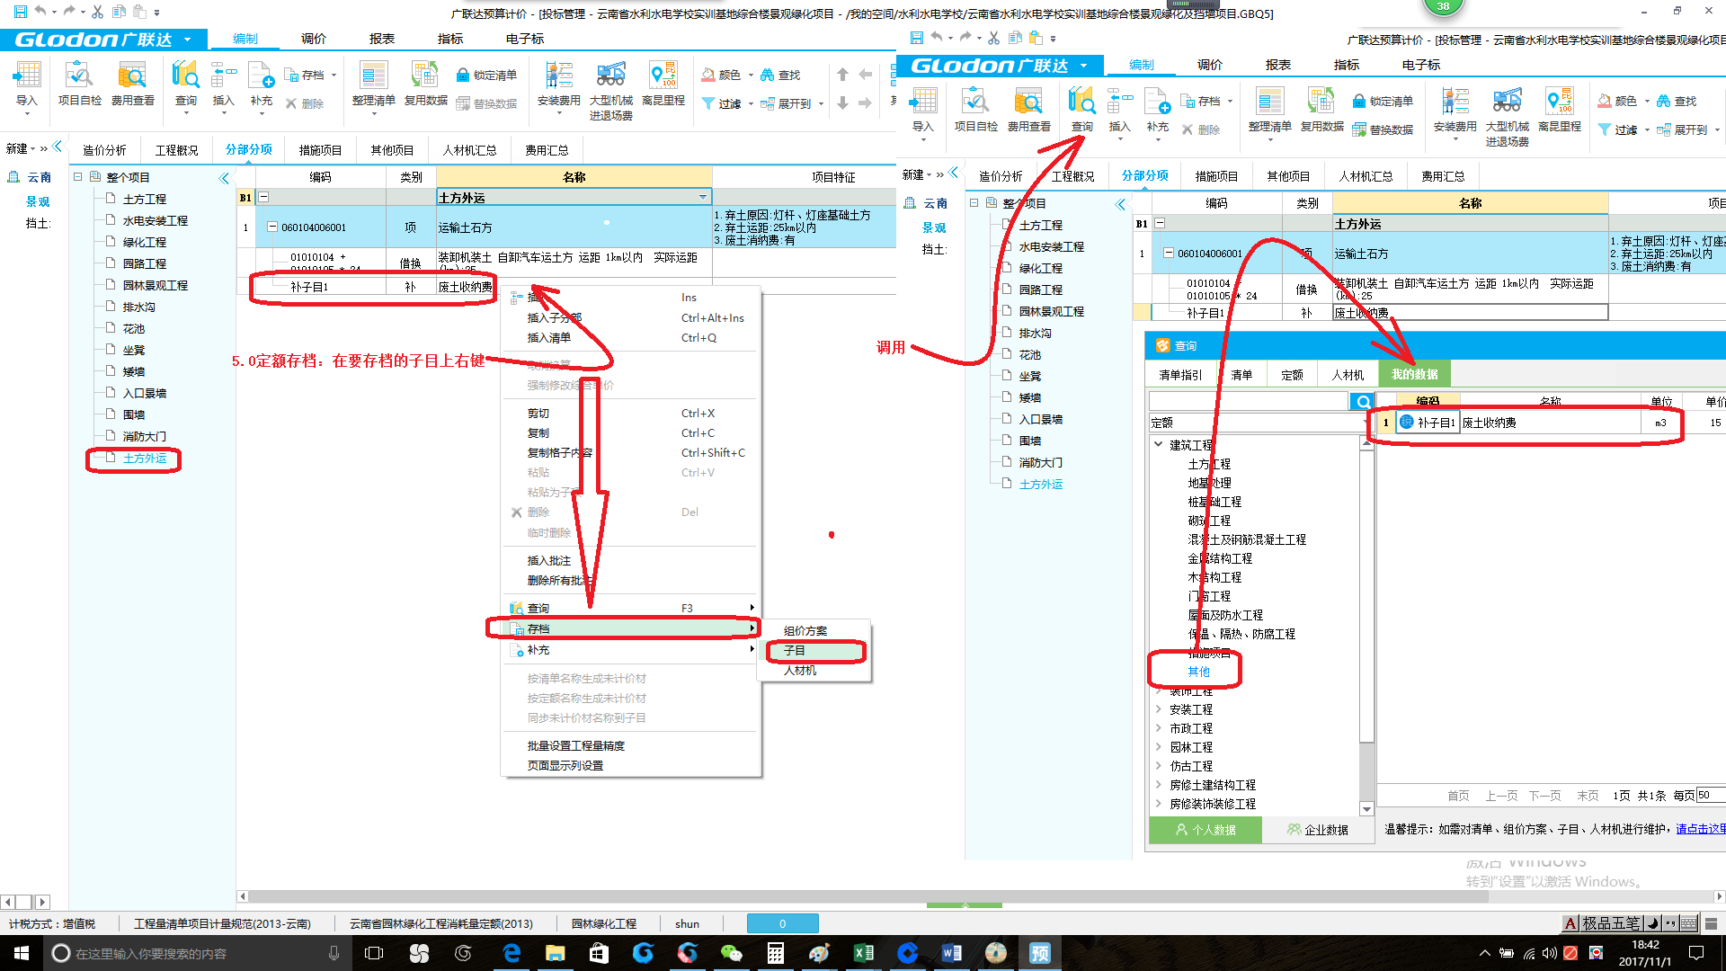This screenshot has height=971, width=1726.
Task: Click 首页 pagination link
Action: click(1458, 795)
